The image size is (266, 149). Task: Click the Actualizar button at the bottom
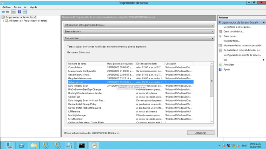coord(201,133)
